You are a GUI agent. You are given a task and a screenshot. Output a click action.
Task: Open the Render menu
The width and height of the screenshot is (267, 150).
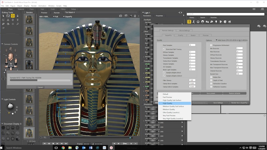coord(34,6)
